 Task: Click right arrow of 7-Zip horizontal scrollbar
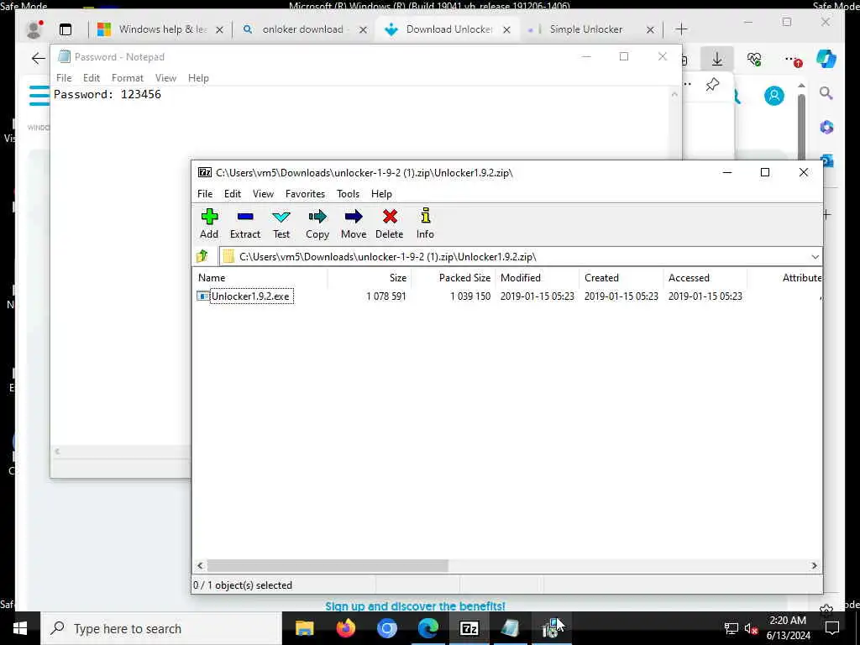click(x=814, y=565)
